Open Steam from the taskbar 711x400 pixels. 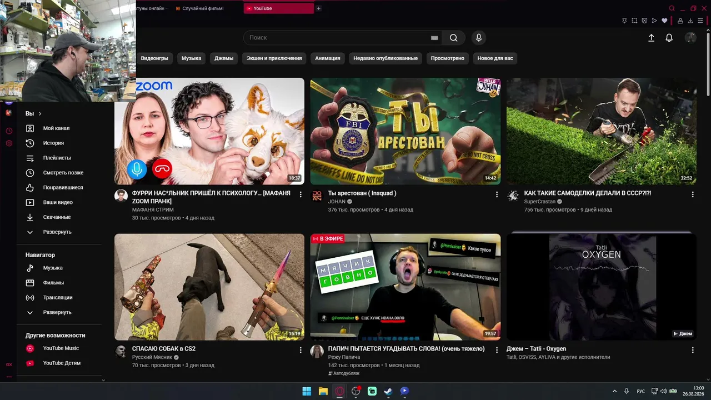388,391
